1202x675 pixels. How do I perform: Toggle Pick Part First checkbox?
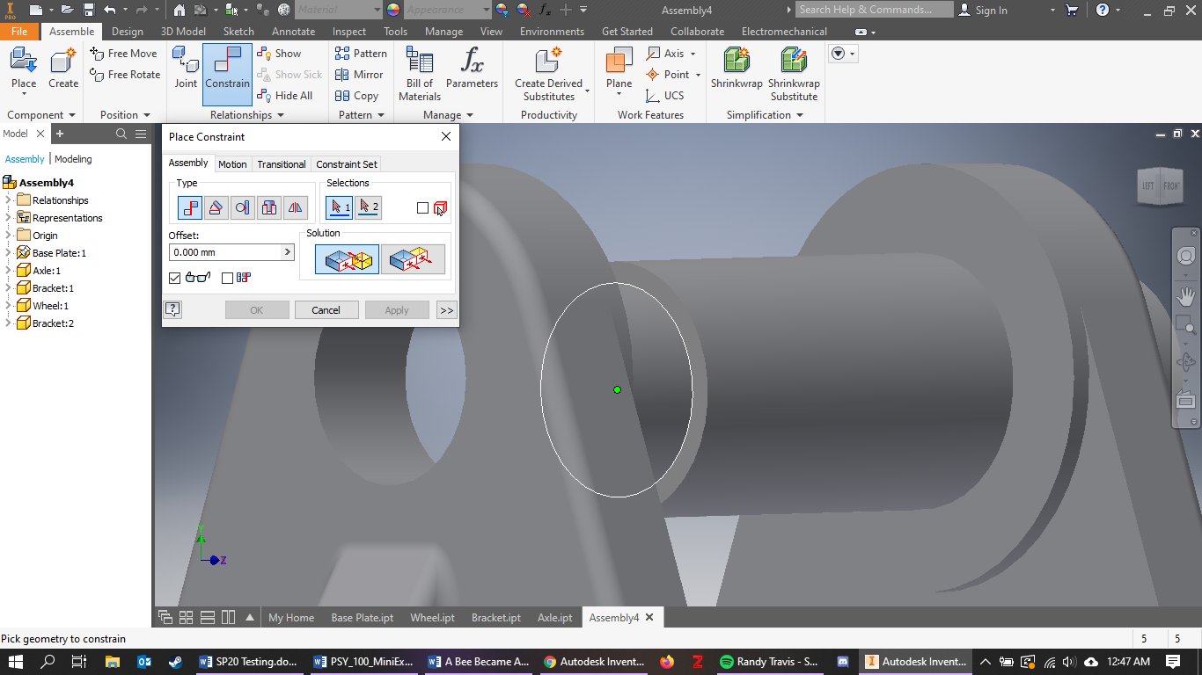[423, 207]
